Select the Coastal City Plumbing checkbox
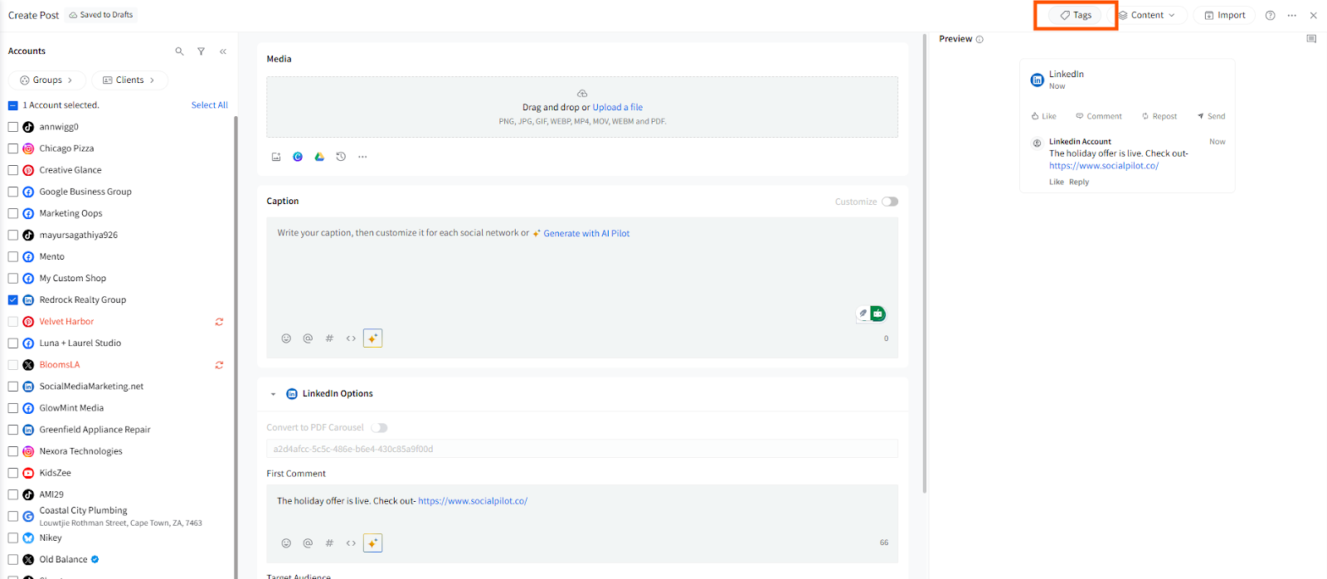This screenshot has width=1327, height=579. click(x=13, y=516)
